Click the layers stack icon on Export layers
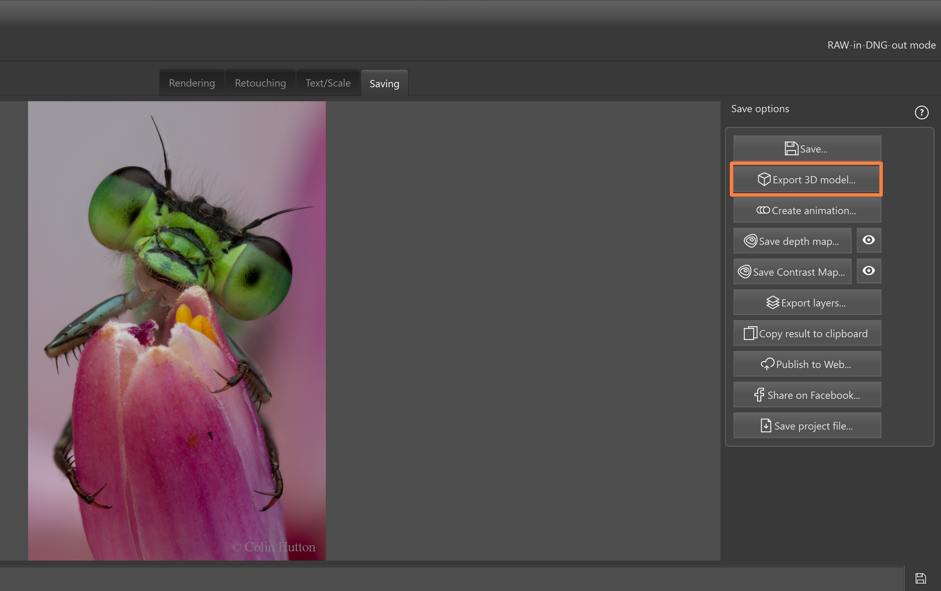Screen dimensions: 941x591 pyautogui.click(x=772, y=303)
